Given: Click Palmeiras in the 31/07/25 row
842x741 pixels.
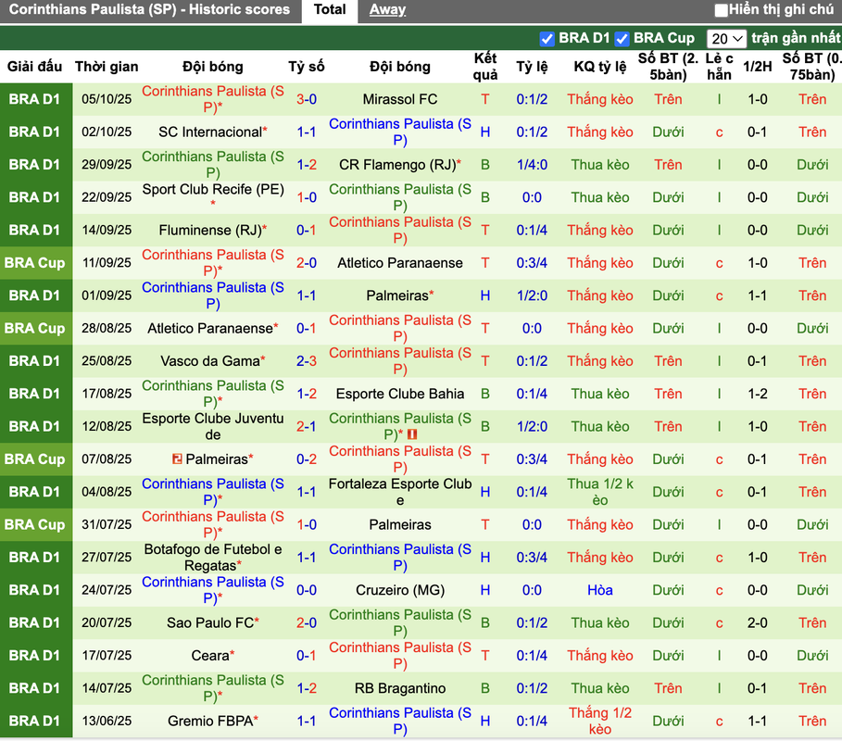Looking at the screenshot, I should click(x=400, y=524).
